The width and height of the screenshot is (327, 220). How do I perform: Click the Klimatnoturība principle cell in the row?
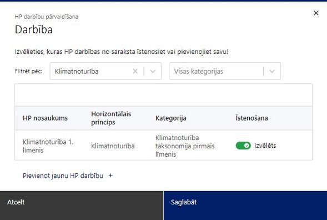(113, 146)
